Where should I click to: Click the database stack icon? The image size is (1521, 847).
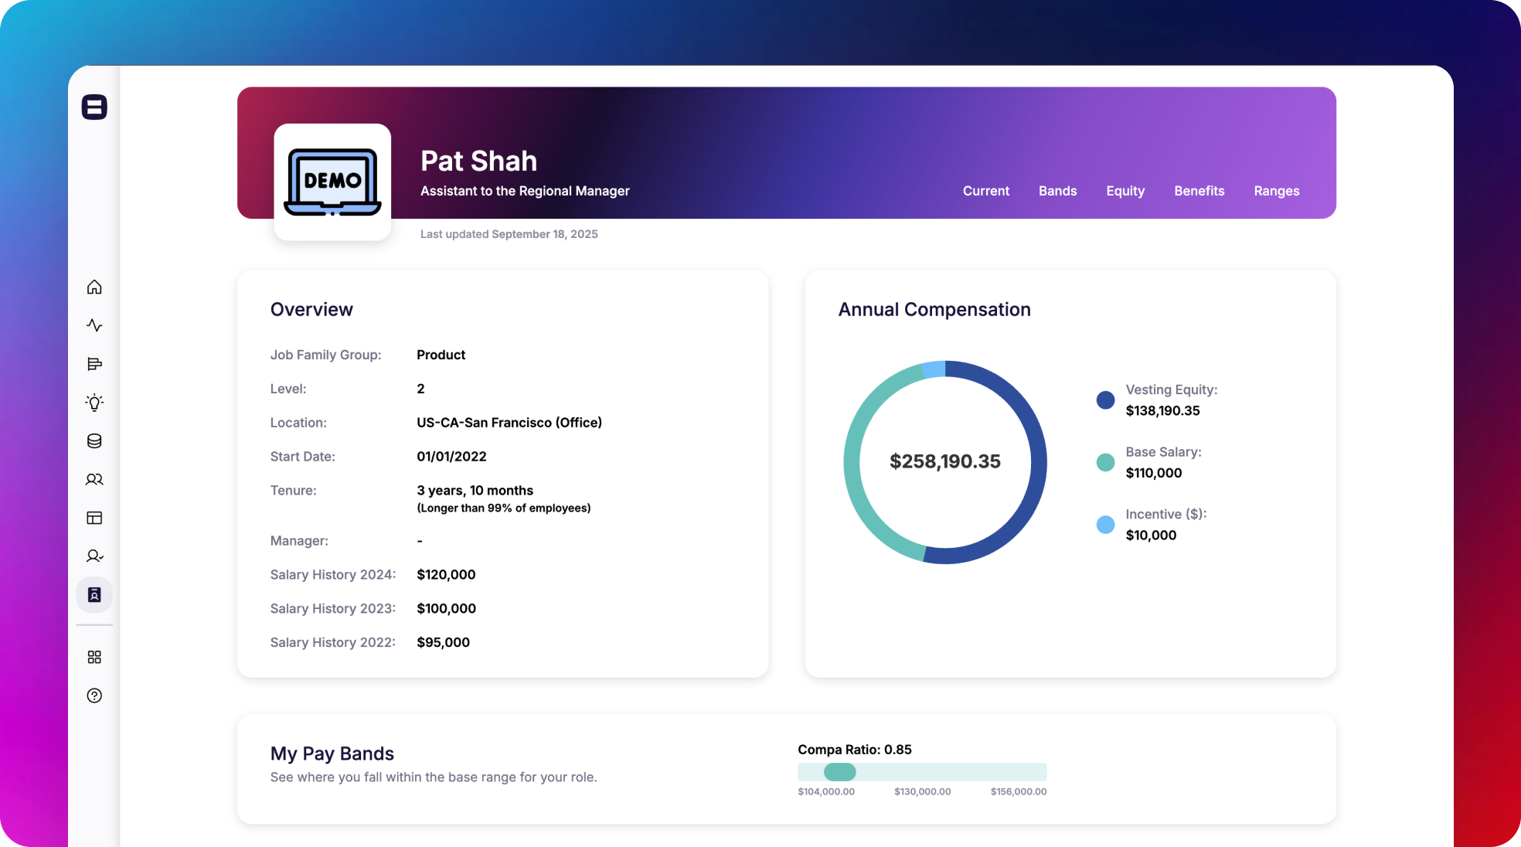pyautogui.click(x=94, y=441)
